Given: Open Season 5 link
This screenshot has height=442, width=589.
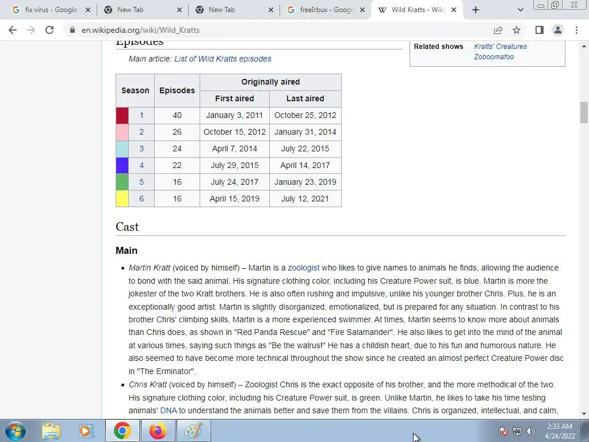Looking at the screenshot, I should 141,182.
